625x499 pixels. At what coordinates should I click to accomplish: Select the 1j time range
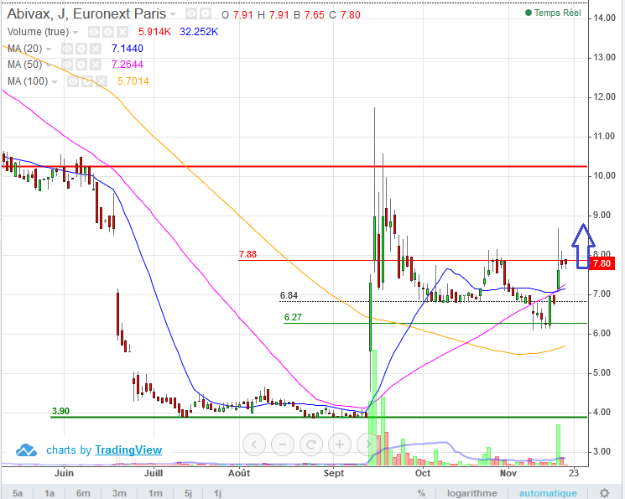[x=217, y=493]
